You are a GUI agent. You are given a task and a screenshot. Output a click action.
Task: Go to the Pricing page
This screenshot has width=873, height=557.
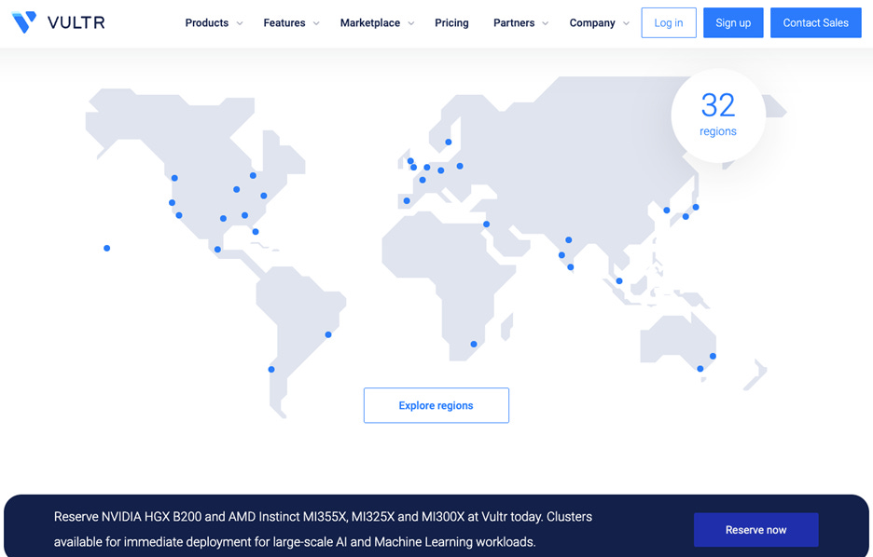click(x=451, y=22)
